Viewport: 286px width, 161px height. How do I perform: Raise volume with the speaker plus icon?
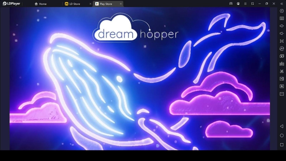pyautogui.click(x=282, y=26)
